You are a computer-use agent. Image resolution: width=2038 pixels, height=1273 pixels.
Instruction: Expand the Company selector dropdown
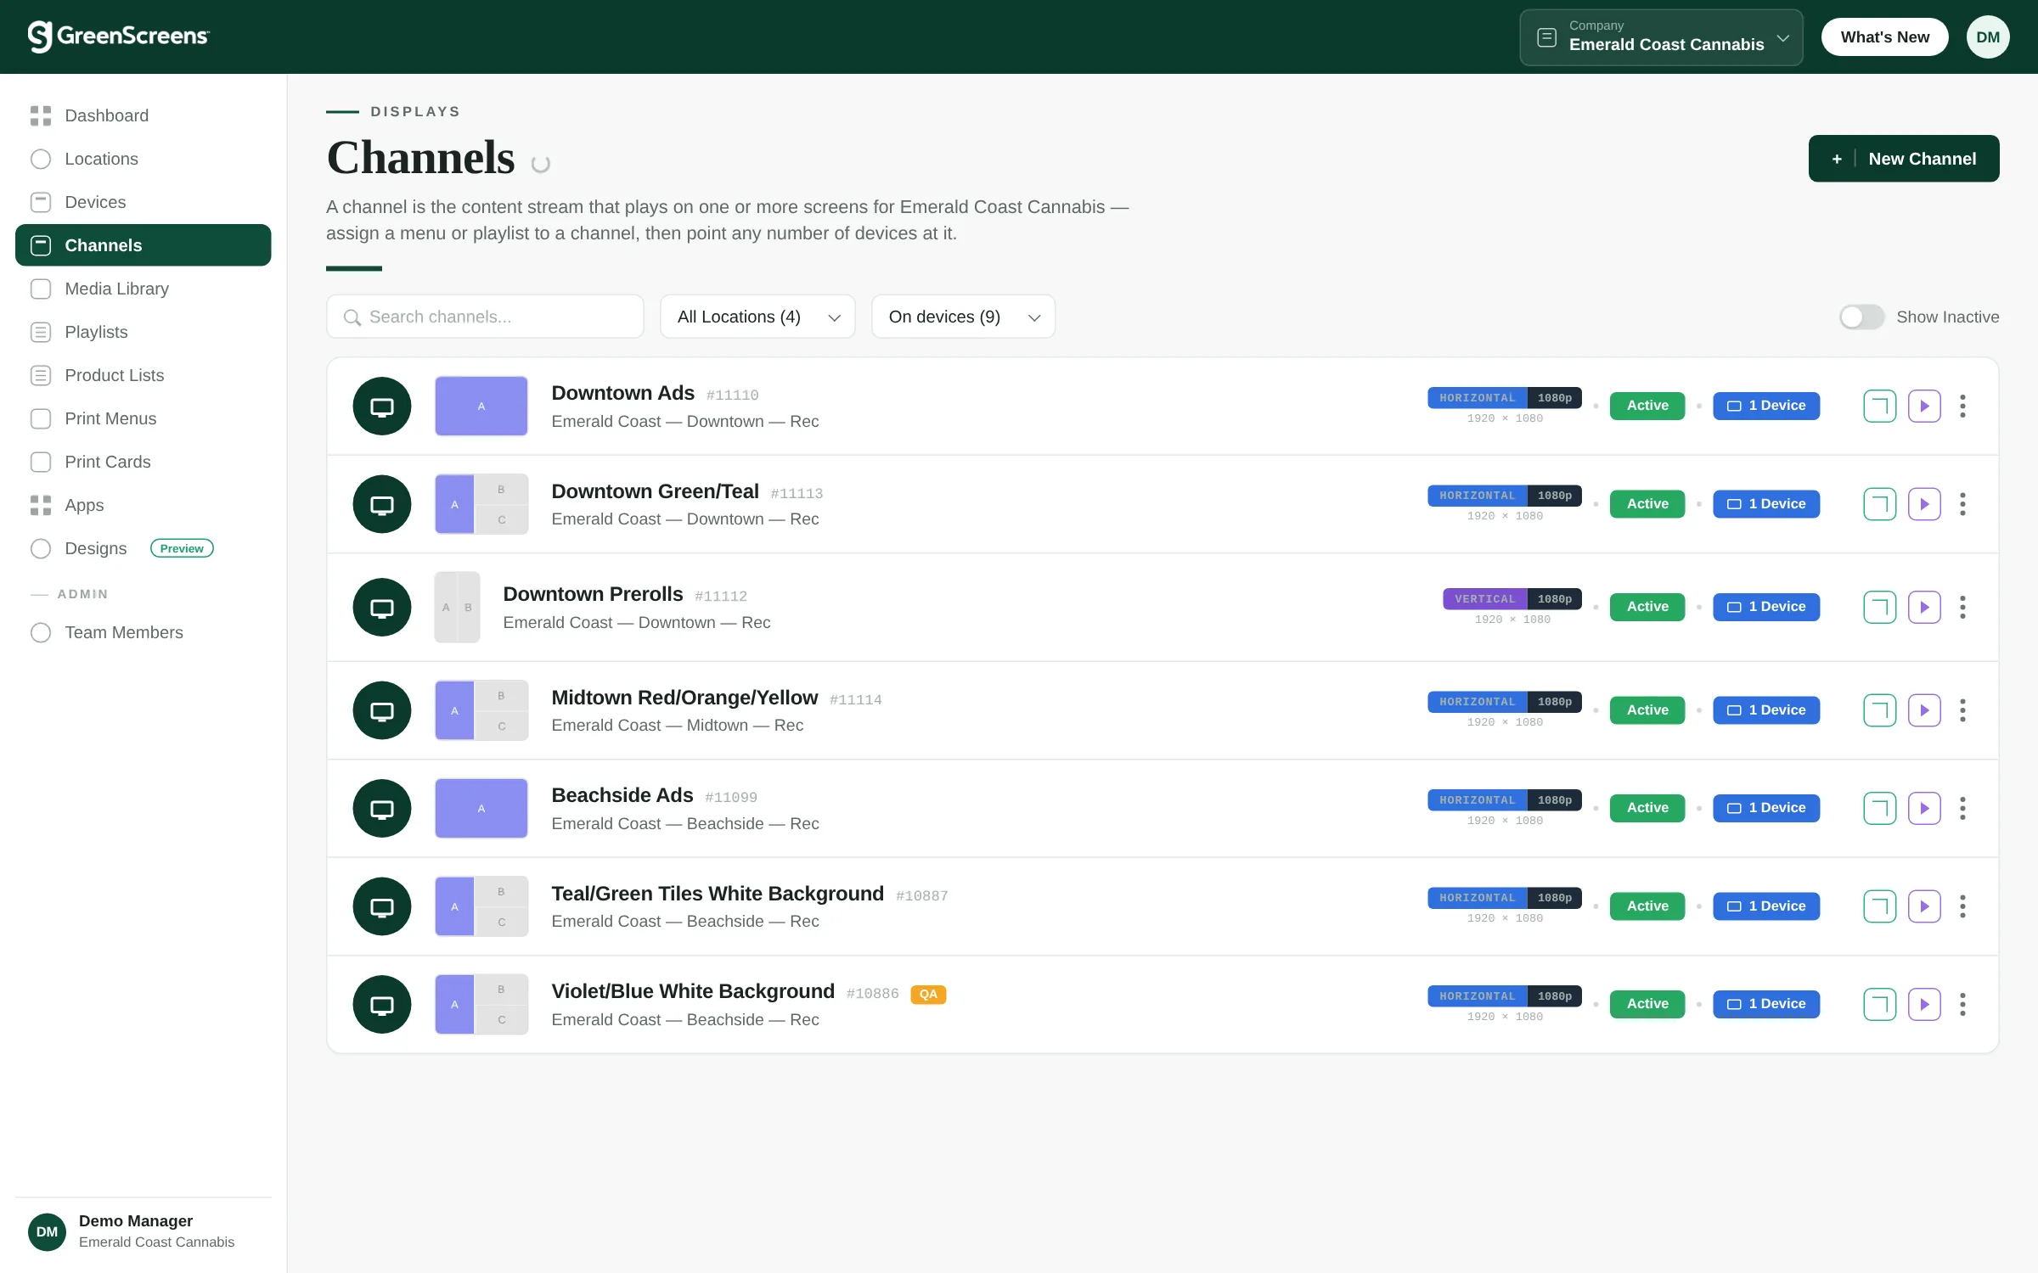click(1661, 37)
